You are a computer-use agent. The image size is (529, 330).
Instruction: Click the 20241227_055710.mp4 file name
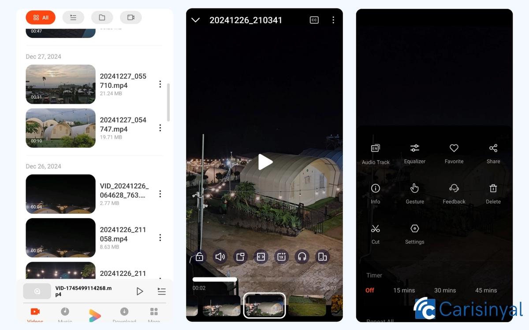point(123,81)
